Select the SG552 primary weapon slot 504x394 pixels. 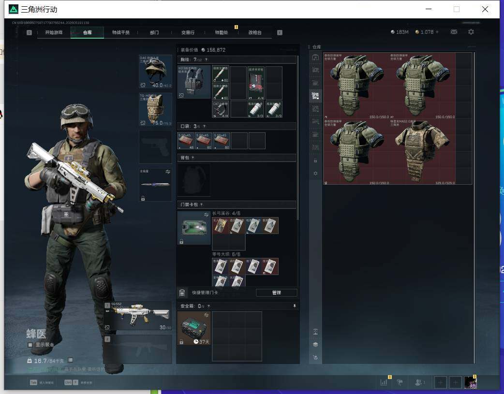pyautogui.click(x=138, y=316)
